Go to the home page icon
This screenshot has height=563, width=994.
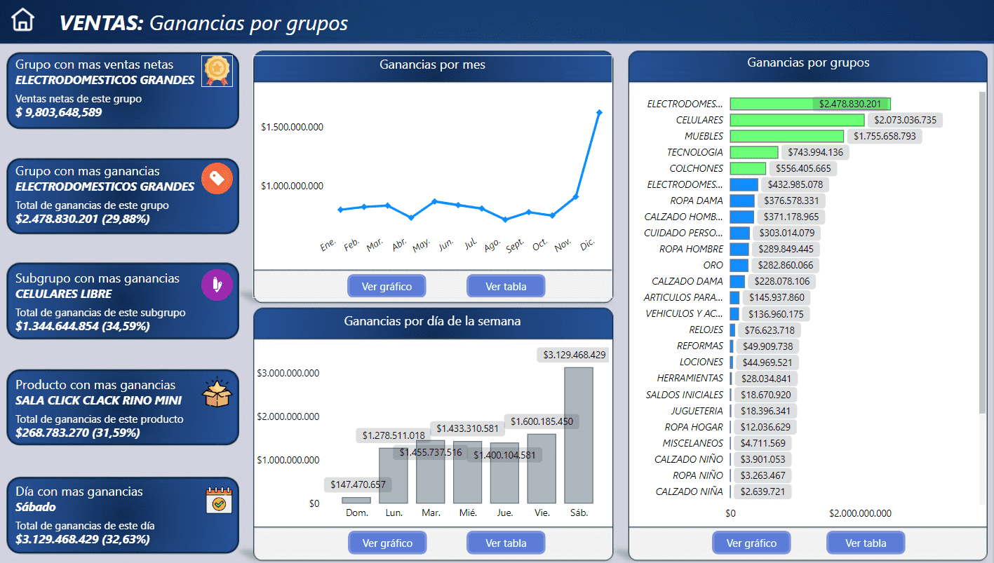pos(23,20)
